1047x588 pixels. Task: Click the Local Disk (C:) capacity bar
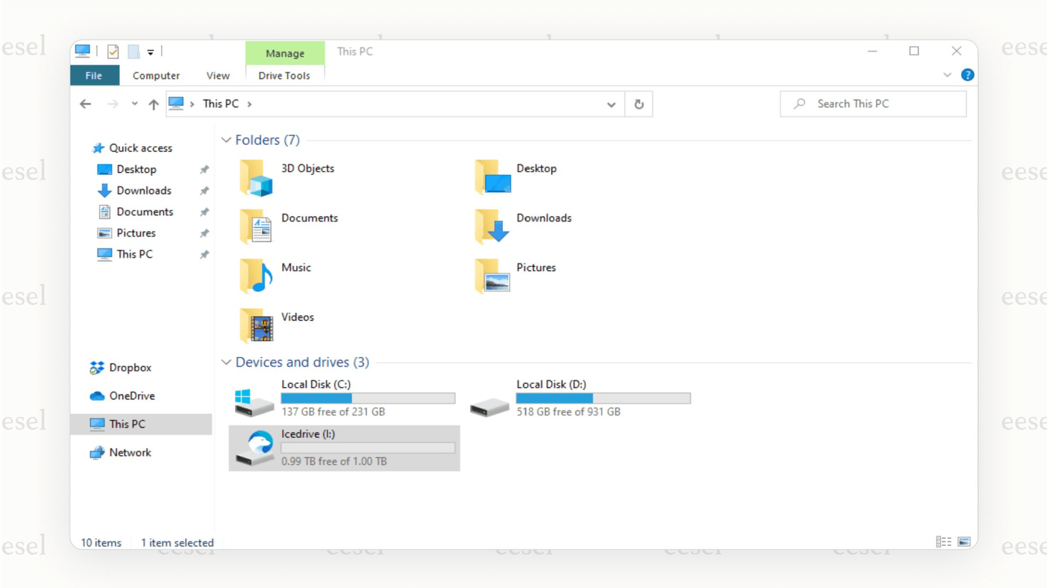point(368,398)
